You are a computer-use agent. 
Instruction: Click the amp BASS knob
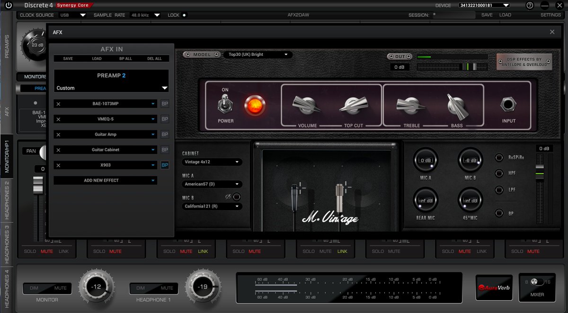(458, 106)
